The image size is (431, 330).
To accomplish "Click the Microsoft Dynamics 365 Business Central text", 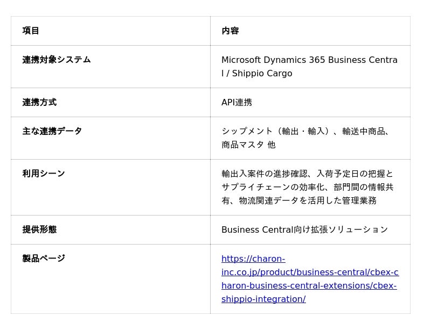I will tap(309, 67).
